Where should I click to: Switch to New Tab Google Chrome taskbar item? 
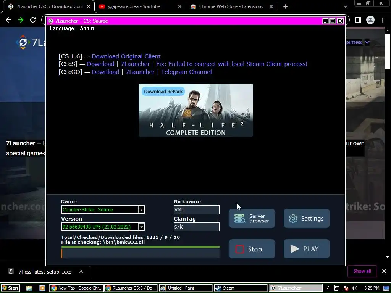[x=76, y=288]
